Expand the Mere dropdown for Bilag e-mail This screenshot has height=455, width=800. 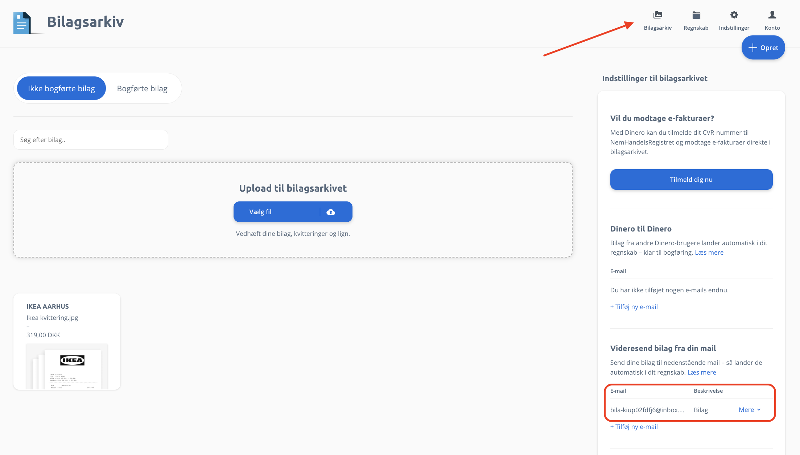point(750,410)
